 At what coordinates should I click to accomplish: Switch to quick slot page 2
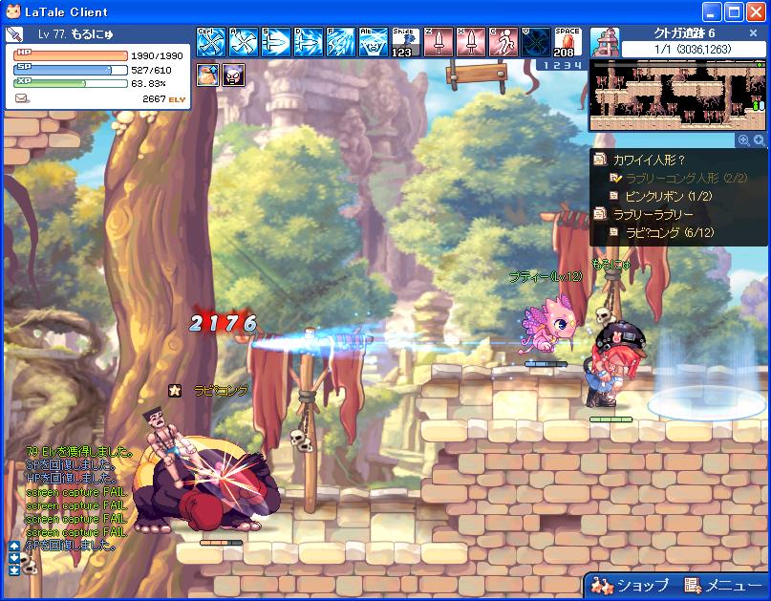(x=558, y=65)
